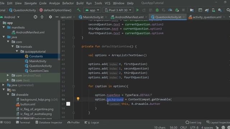The width and height of the screenshot is (230, 129).
Task: Open the VCS menu
Action: pyautogui.click(x=107, y=3)
